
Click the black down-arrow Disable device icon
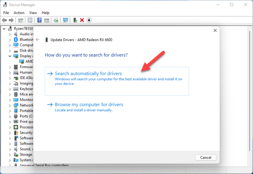pyautogui.click(x=89, y=20)
